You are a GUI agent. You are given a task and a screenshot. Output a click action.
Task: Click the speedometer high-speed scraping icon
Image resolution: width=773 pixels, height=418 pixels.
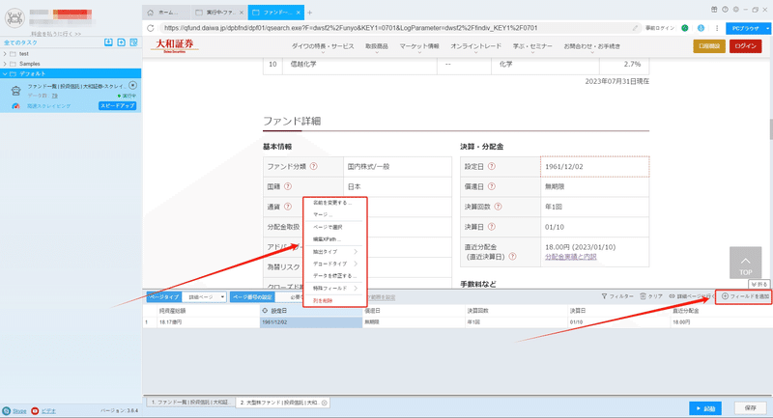coord(15,106)
